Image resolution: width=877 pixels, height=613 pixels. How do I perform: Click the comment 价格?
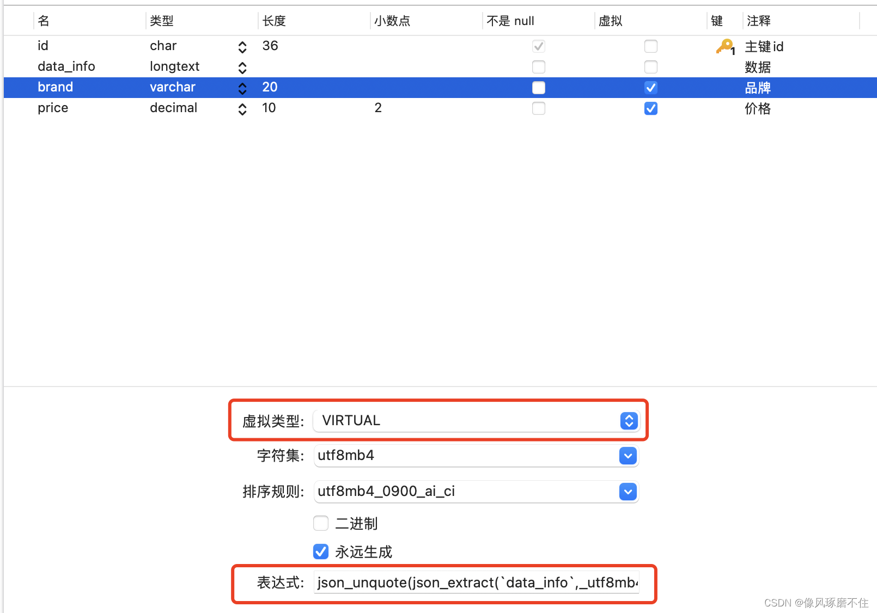[758, 109]
